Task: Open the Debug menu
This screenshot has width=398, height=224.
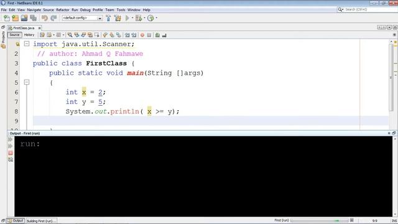Action: [85, 10]
